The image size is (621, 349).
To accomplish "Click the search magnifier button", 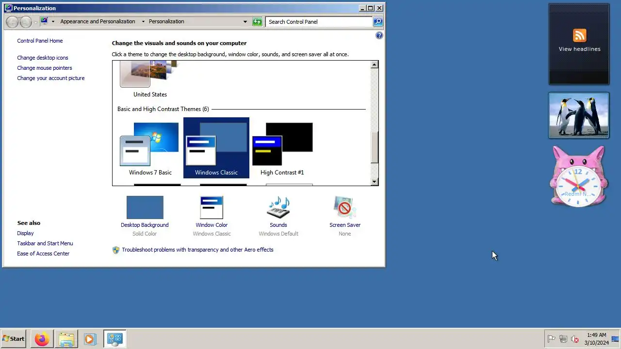I will click(378, 22).
